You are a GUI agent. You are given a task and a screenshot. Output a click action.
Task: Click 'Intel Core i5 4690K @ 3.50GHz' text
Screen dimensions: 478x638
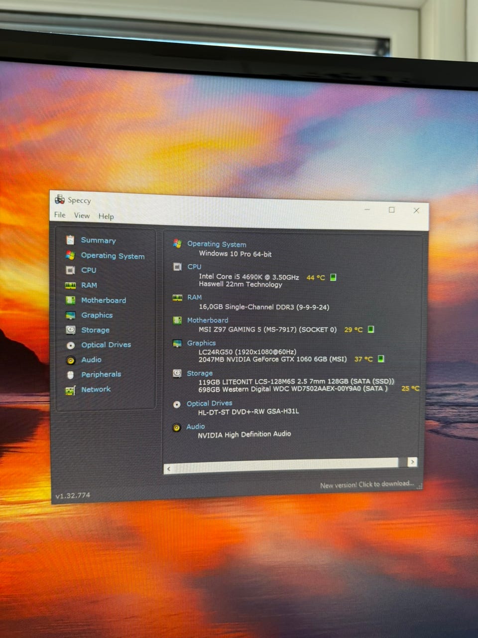249,277
